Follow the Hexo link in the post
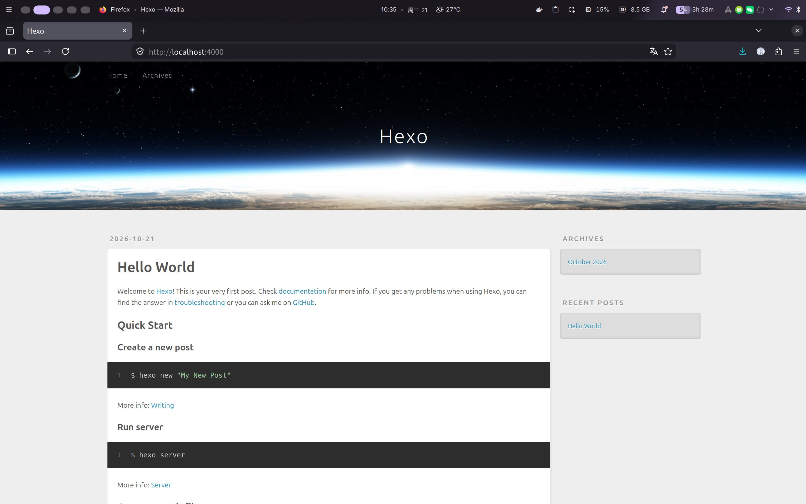806x504 pixels. [x=164, y=291]
